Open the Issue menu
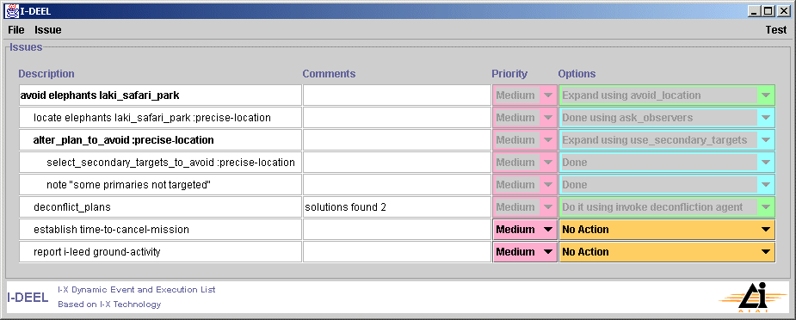This screenshot has height=320, width=796. coord(47,30)
